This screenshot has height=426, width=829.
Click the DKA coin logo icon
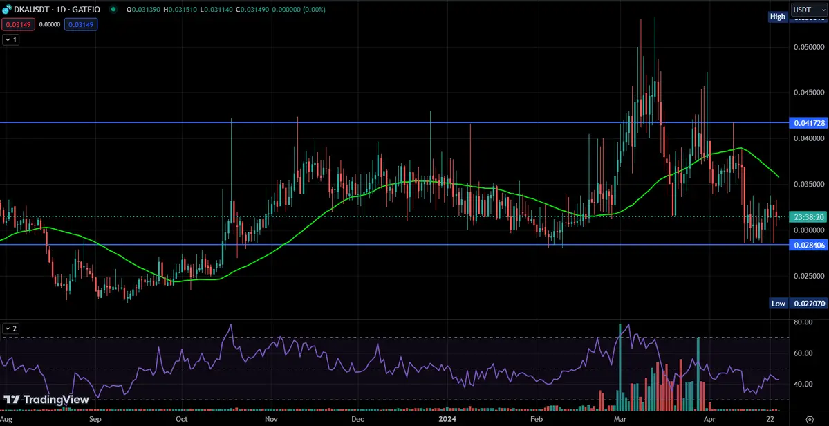click(x=8, y=10)
